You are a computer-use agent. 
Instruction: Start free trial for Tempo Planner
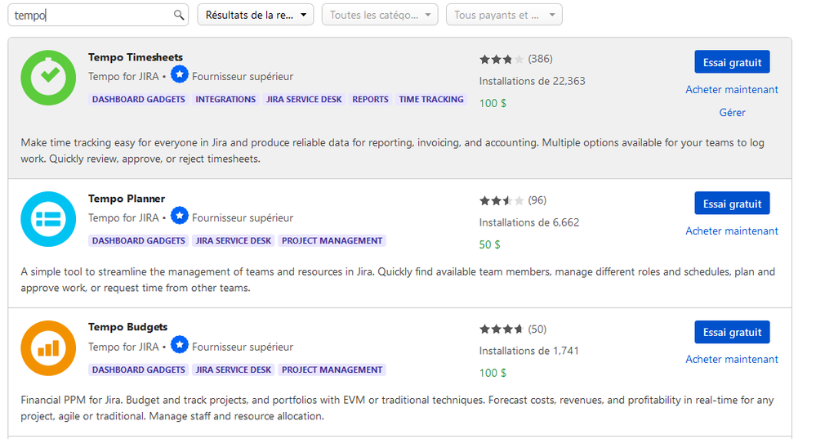pos(732,204)
